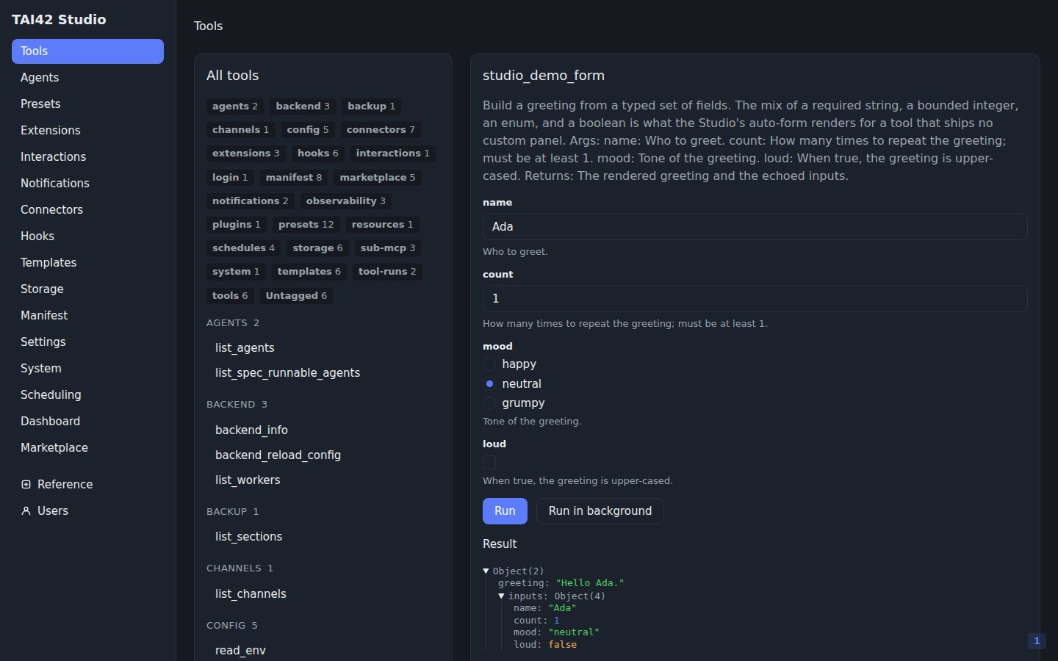Screen dimensions: 1058x661
Task: Select the login 1 tag chip
Action: click(x=230, y=178)
